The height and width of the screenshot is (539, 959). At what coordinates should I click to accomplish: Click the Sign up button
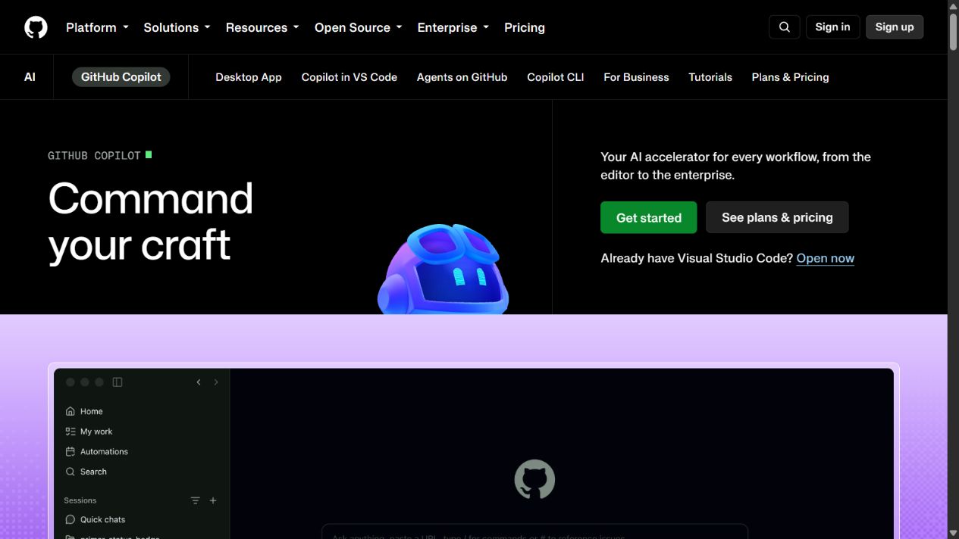click(x=895, y=27)
